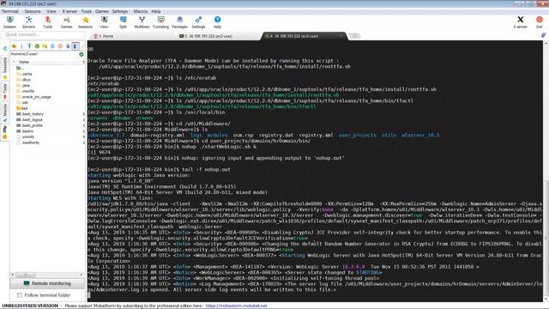Open the Help toolbar icon

(x=217, y=22)
